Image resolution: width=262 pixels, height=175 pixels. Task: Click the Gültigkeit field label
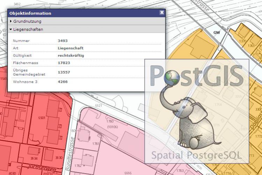pos(22,56)
